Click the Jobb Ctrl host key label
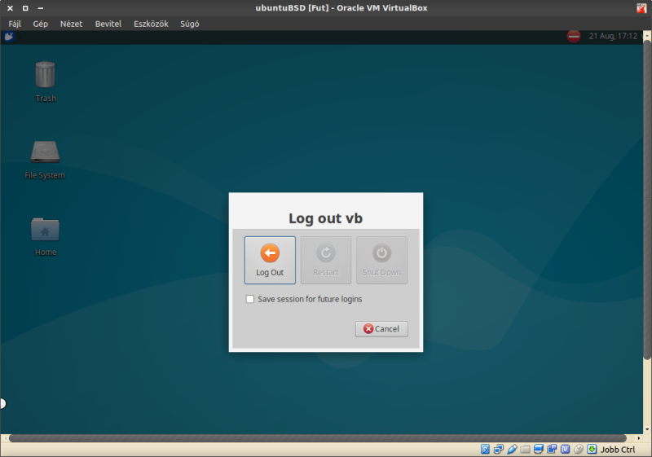The width and height of the screenshot is (652, 457). point(618,450)
